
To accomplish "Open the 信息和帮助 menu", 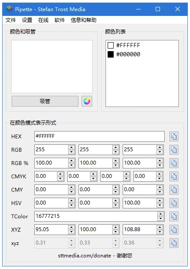I will point(83,20).
